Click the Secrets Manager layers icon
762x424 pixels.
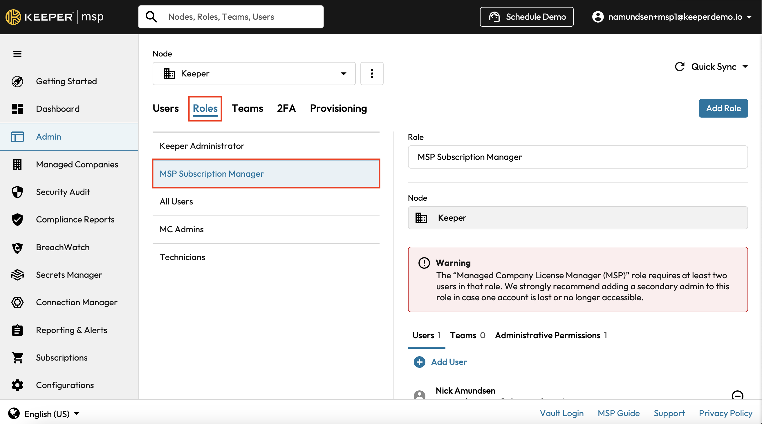tap(17, 275)
